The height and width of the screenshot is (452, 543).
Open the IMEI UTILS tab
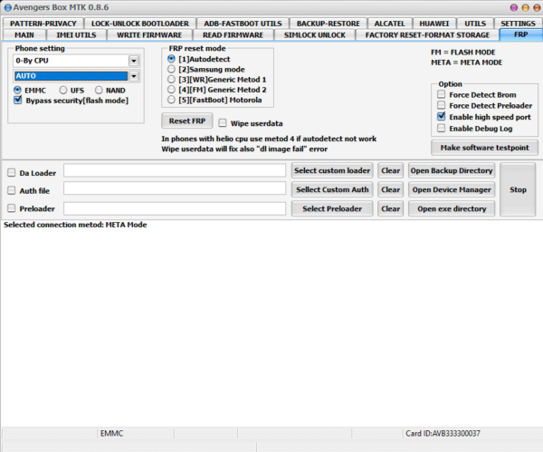(76, 35)
